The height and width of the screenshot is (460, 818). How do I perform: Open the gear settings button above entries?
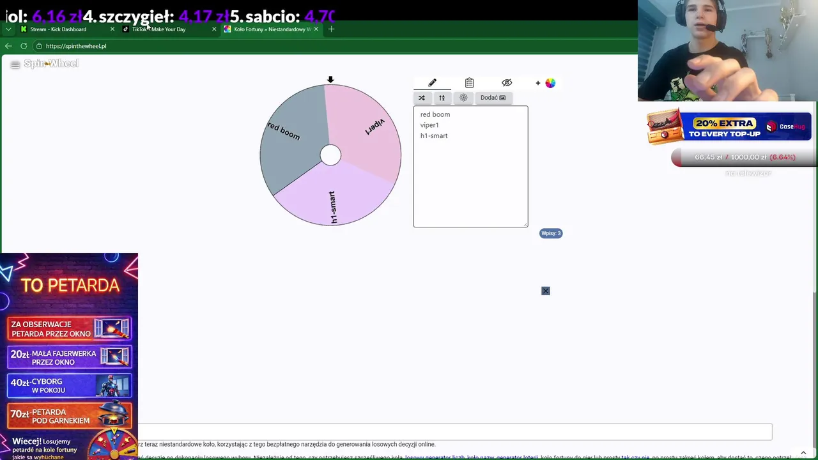[x=463, y=98]
